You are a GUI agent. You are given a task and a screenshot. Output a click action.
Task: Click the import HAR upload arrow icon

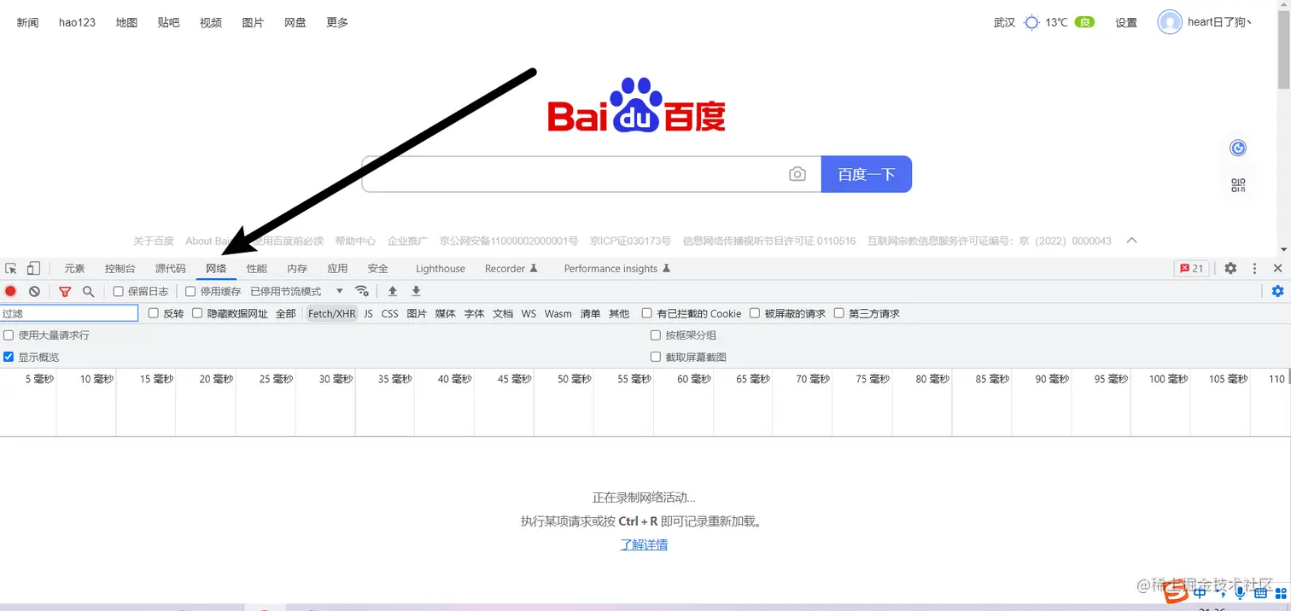[393, 291]
